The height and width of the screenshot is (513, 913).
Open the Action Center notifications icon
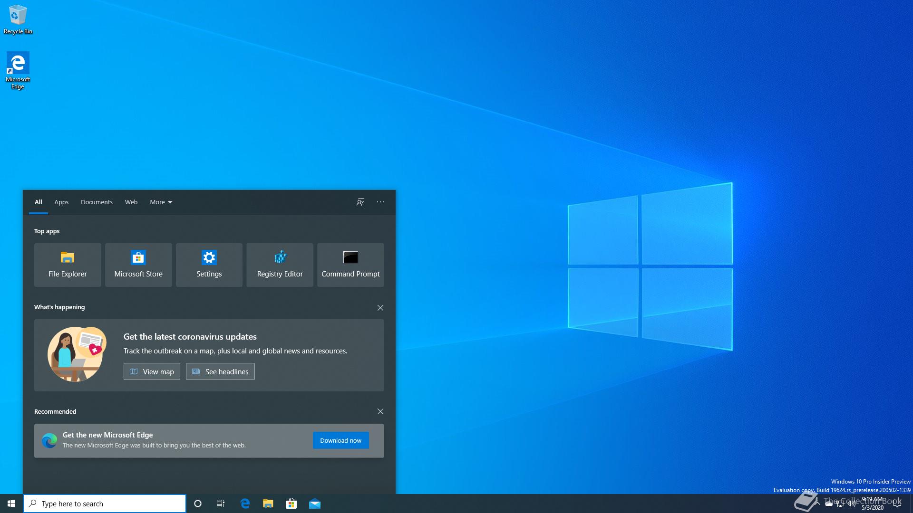897,503
